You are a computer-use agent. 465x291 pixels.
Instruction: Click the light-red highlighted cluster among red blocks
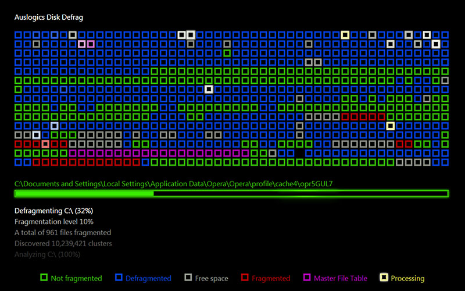click(45, 144)
